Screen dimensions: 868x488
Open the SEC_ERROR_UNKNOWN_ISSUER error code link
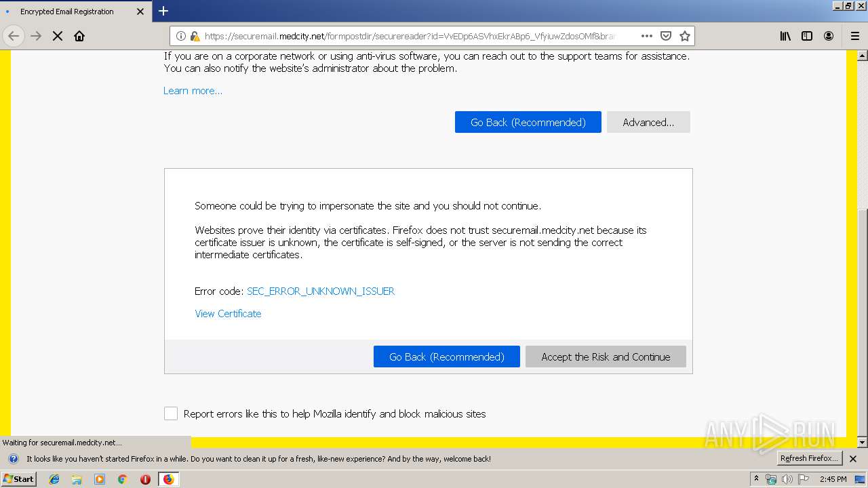coord(321,291)
